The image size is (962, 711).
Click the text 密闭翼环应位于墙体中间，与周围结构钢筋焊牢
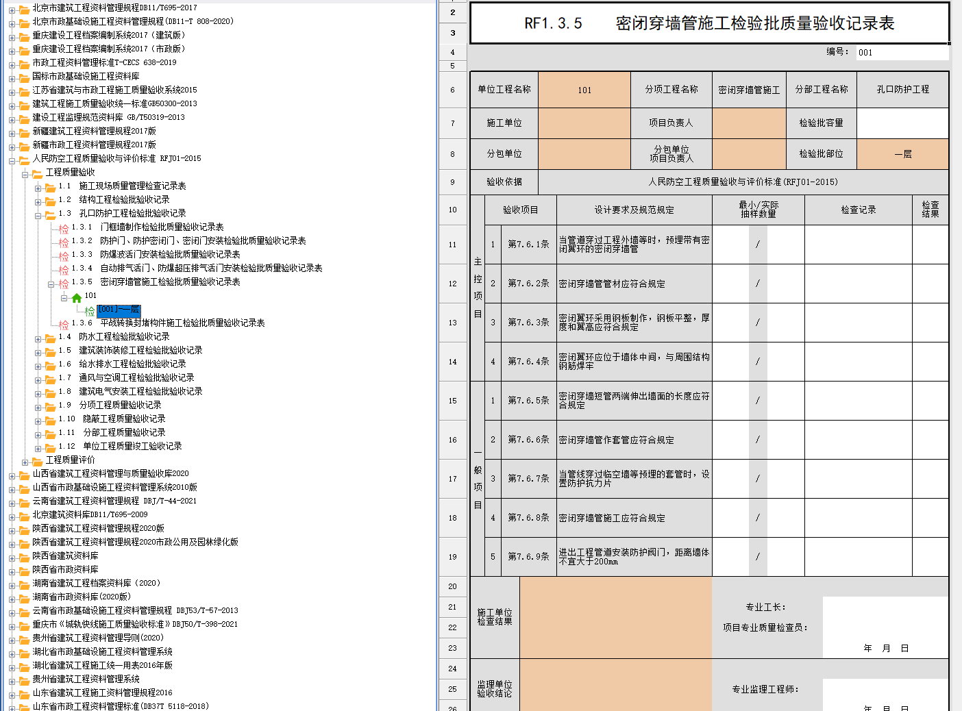[x=634, y=362]
